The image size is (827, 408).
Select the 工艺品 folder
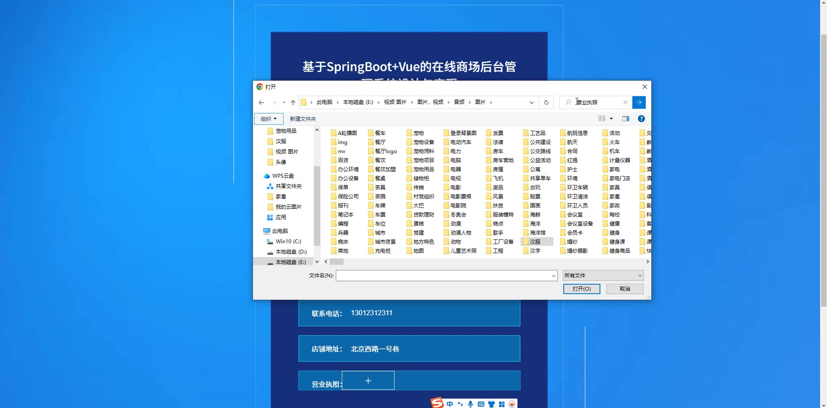click(534, 133)
